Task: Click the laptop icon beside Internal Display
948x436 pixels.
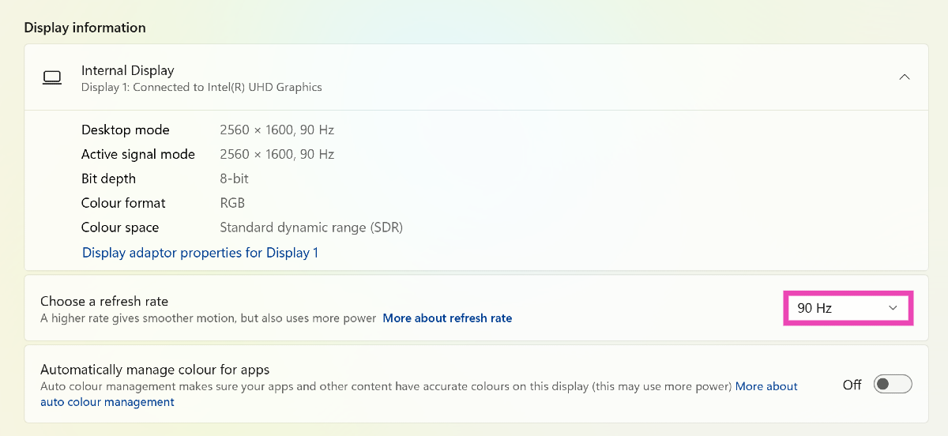Action: point(52,77)
